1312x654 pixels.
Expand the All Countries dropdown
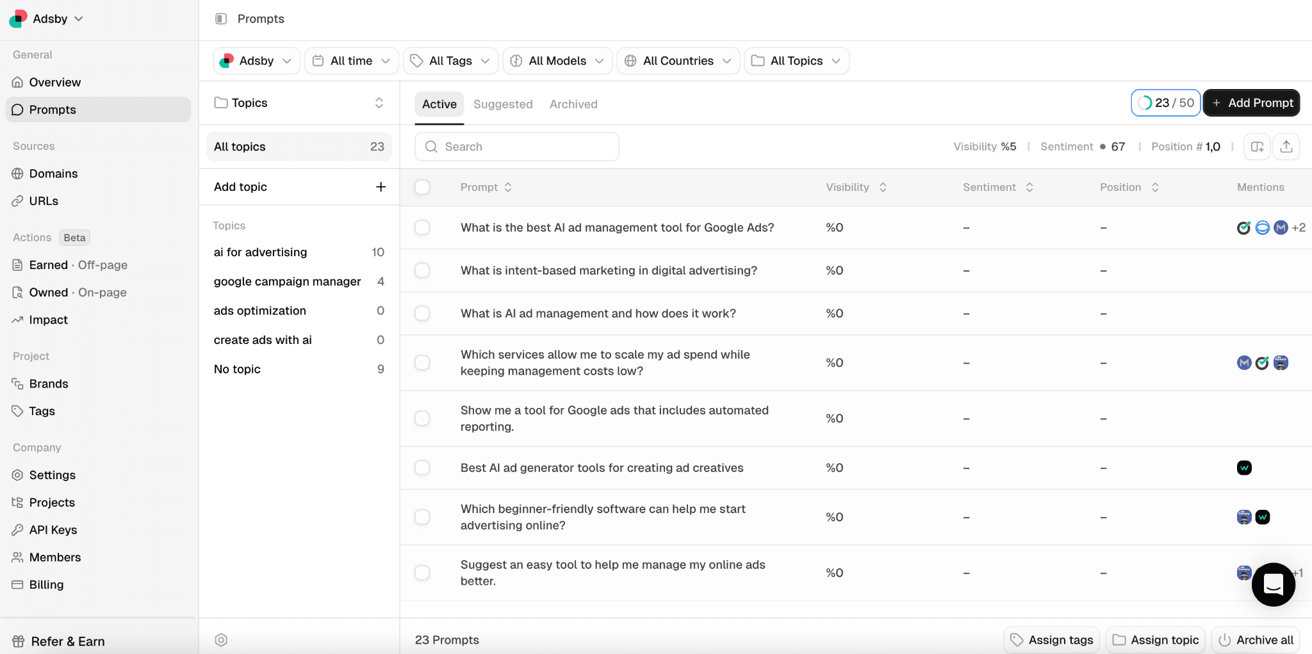pos(678,61)
